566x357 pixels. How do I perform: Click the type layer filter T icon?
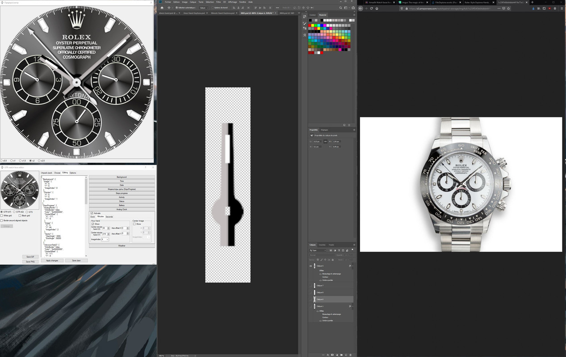(x=339, y=250)
